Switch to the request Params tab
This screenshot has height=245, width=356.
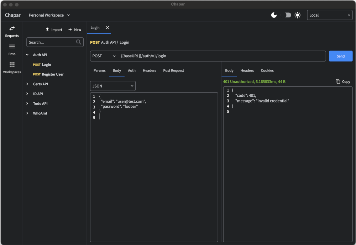99,70
